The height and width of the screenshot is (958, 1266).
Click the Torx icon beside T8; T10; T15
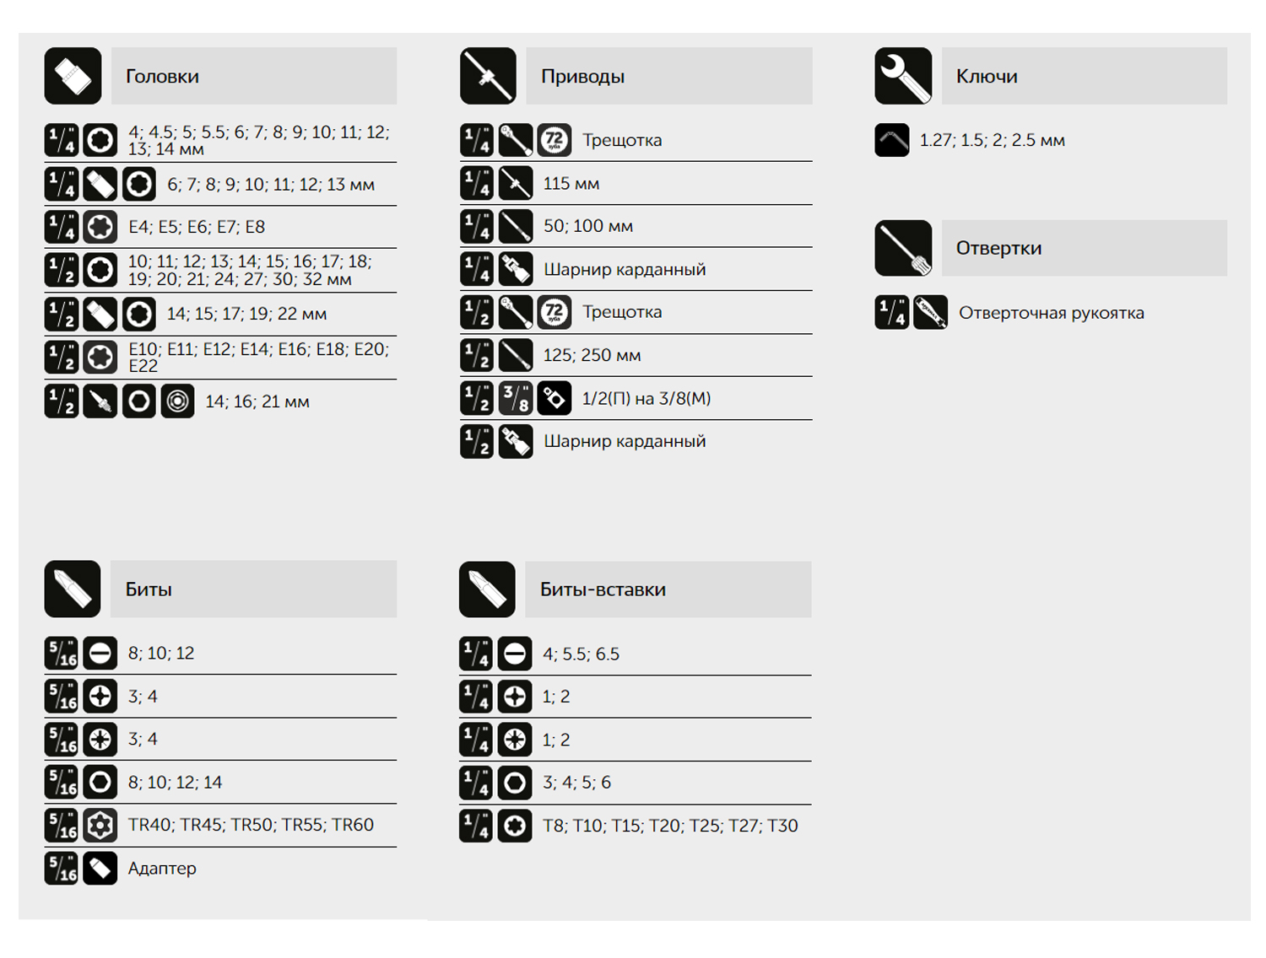click(515, 826)
